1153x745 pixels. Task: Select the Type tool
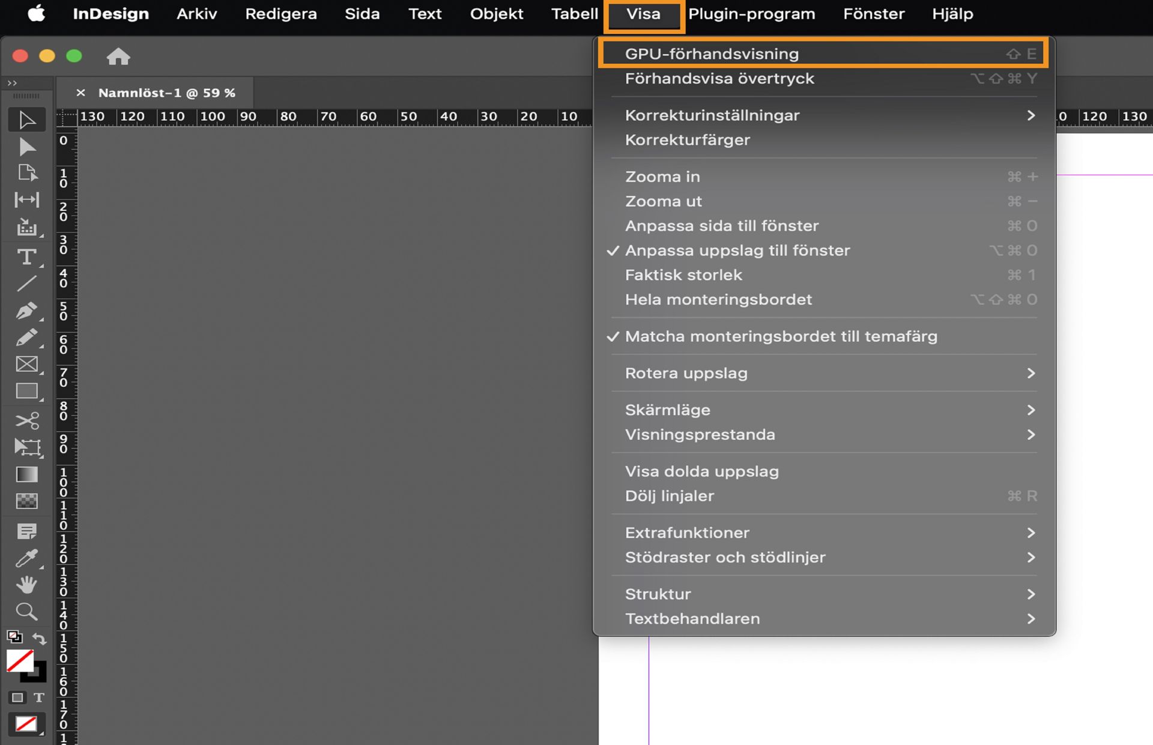[26, 258]
